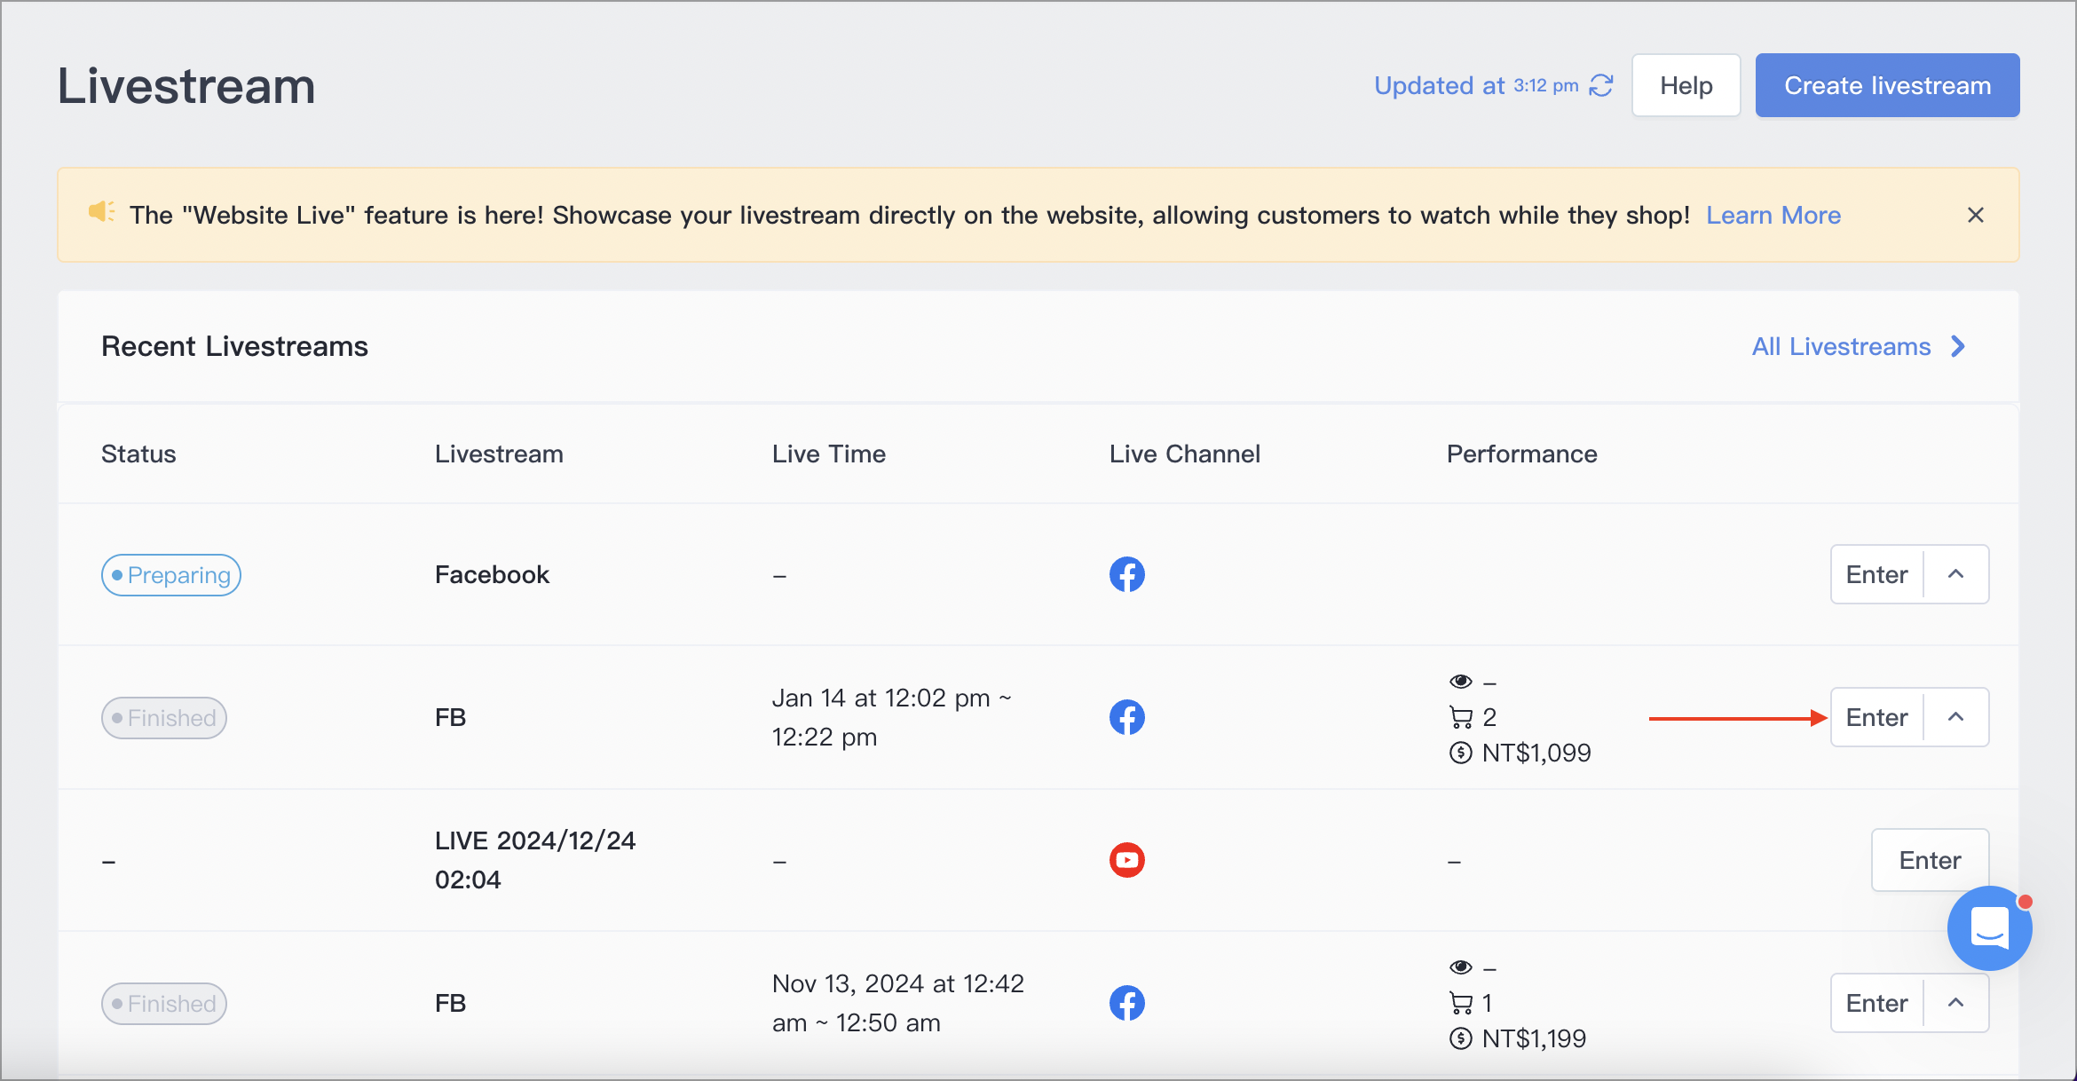Expand the options arrow for the Preparing Facebook row
This screenshot has height=1081, width=2077.
click(x=1955, y=574)
